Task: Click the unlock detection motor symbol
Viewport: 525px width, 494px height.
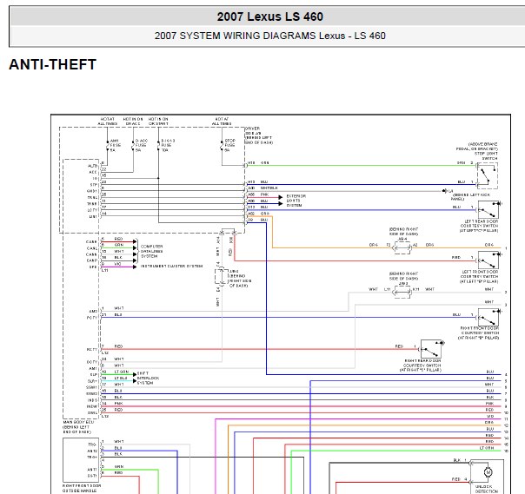Action: coord(488,472)
